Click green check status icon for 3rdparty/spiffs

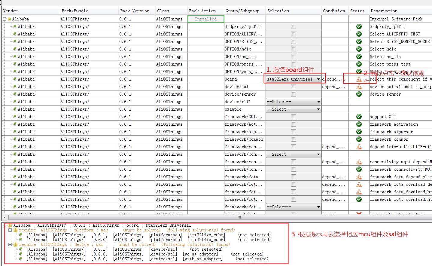(359, 26)
